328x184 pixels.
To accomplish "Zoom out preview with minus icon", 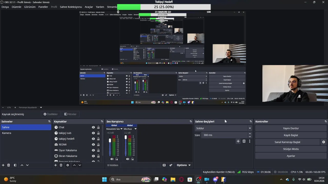I will tap(3, 108).
